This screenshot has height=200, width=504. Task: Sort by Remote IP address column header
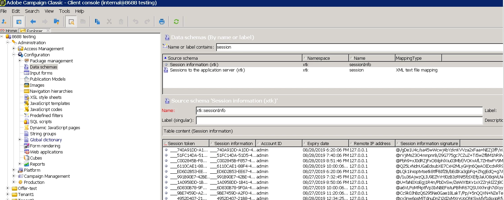pos(372,143)
